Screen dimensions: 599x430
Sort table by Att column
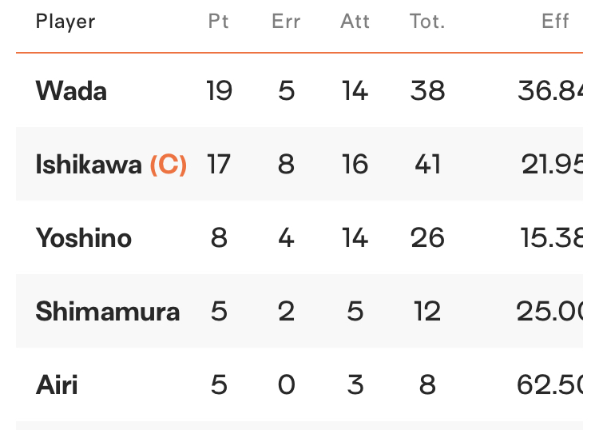tap(355, 21)
